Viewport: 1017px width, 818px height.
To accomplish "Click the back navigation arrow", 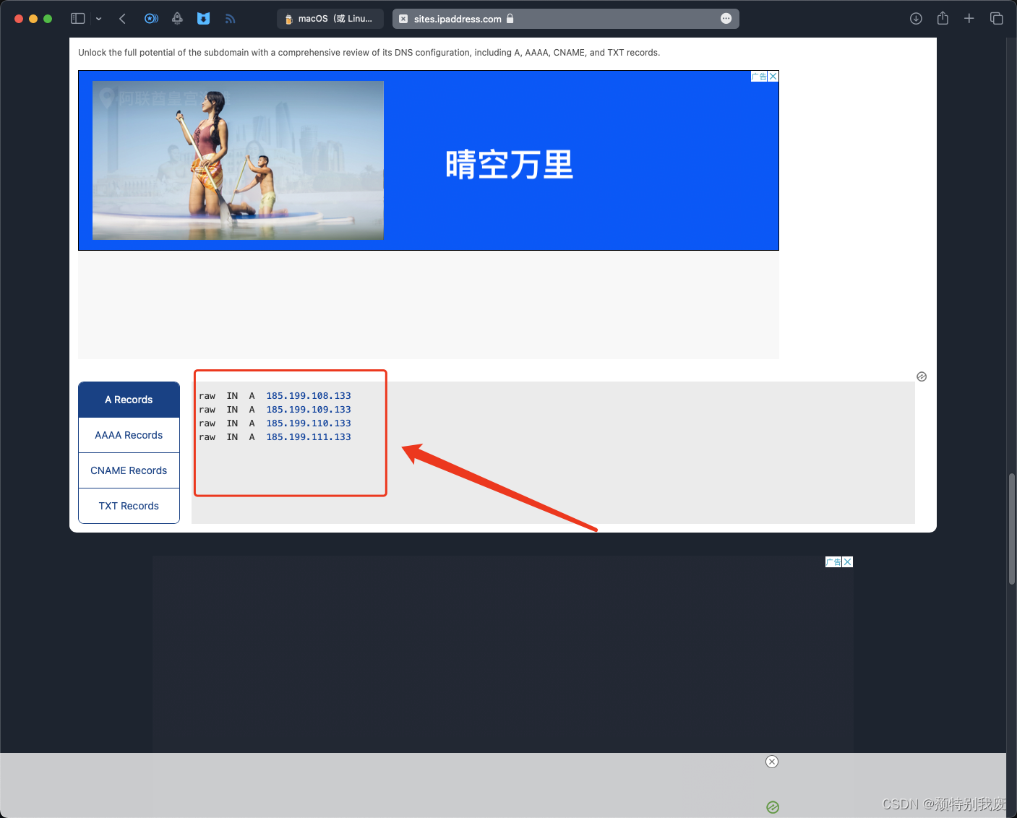I will pyautogui.click(x=123, y=18).
